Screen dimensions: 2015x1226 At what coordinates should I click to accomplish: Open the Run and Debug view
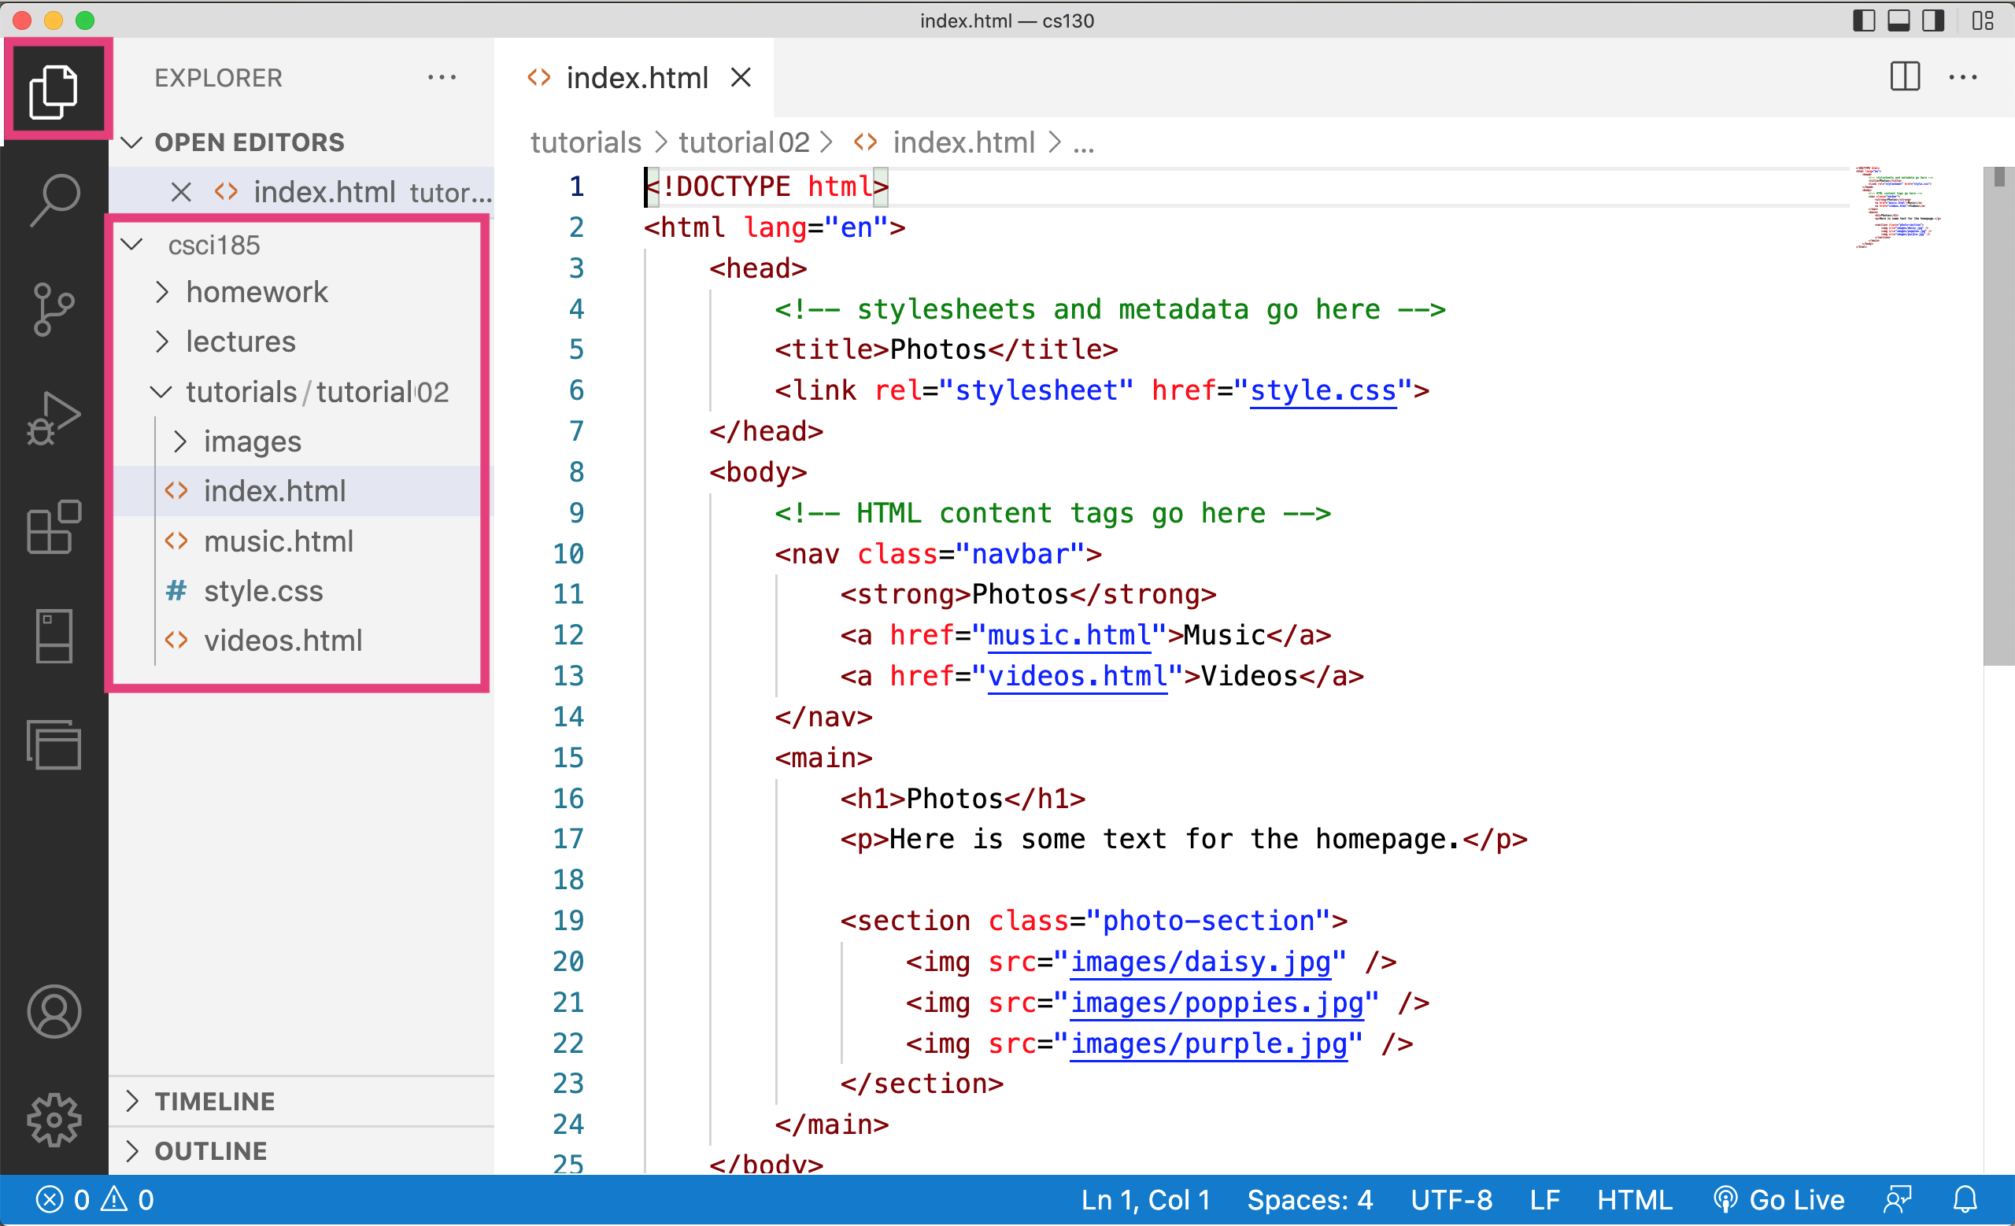pos(54,418)
